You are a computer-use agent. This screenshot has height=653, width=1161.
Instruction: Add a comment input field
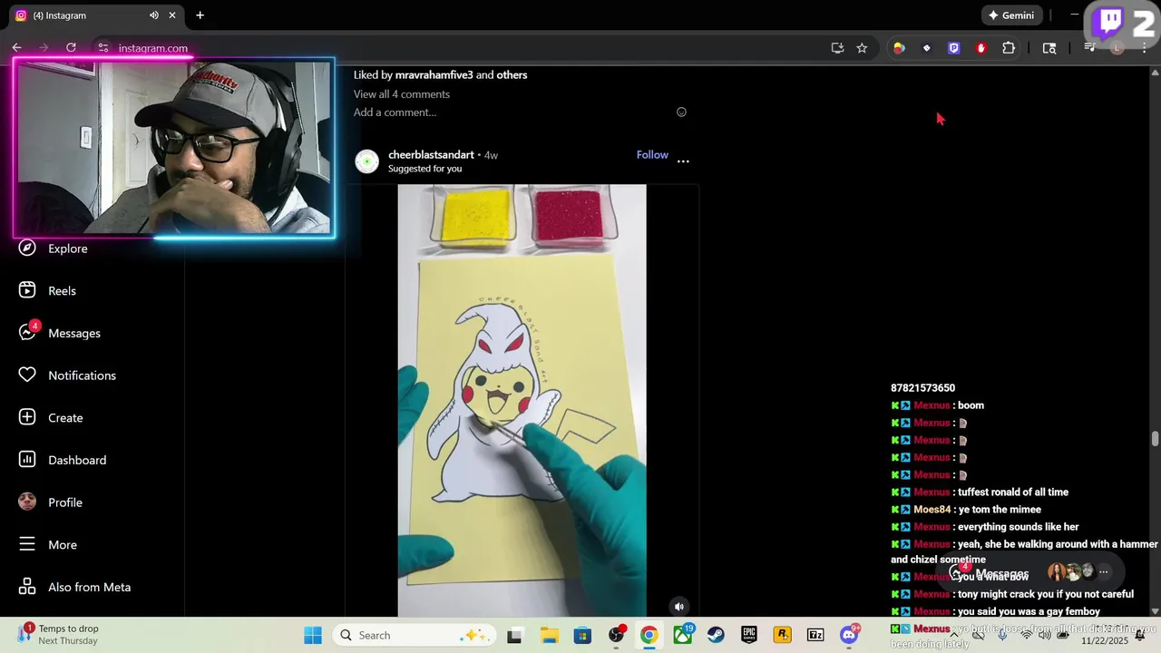pyautogui.click(x=512, y=112)
